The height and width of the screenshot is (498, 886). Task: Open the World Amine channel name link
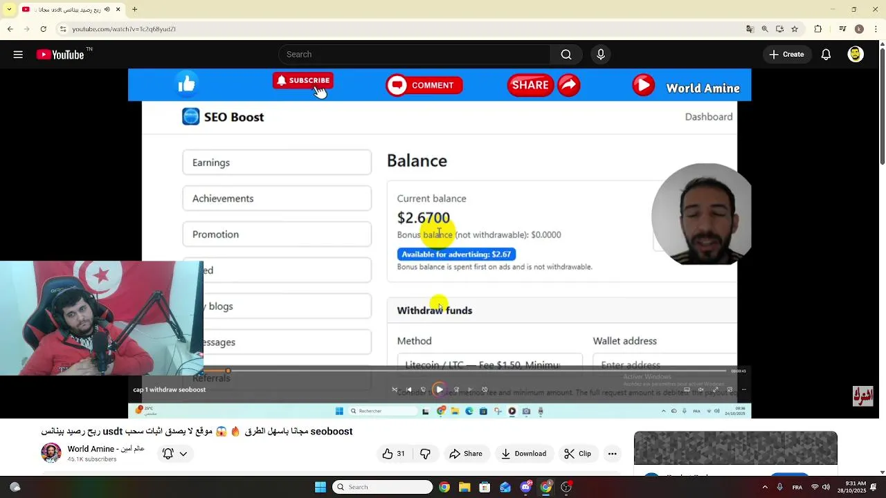(x=106, y=449)
